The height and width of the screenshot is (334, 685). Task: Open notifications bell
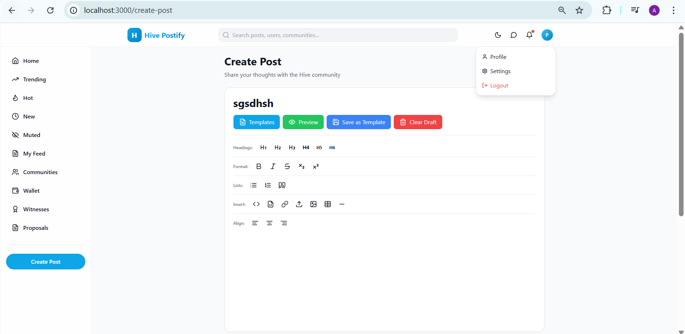(529, 35)
